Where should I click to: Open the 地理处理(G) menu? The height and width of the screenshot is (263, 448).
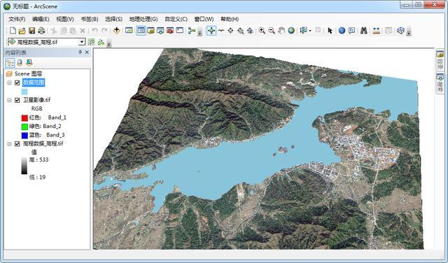click(143, 19)
